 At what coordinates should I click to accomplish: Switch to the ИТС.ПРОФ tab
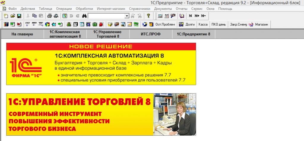tap(151, 34)
